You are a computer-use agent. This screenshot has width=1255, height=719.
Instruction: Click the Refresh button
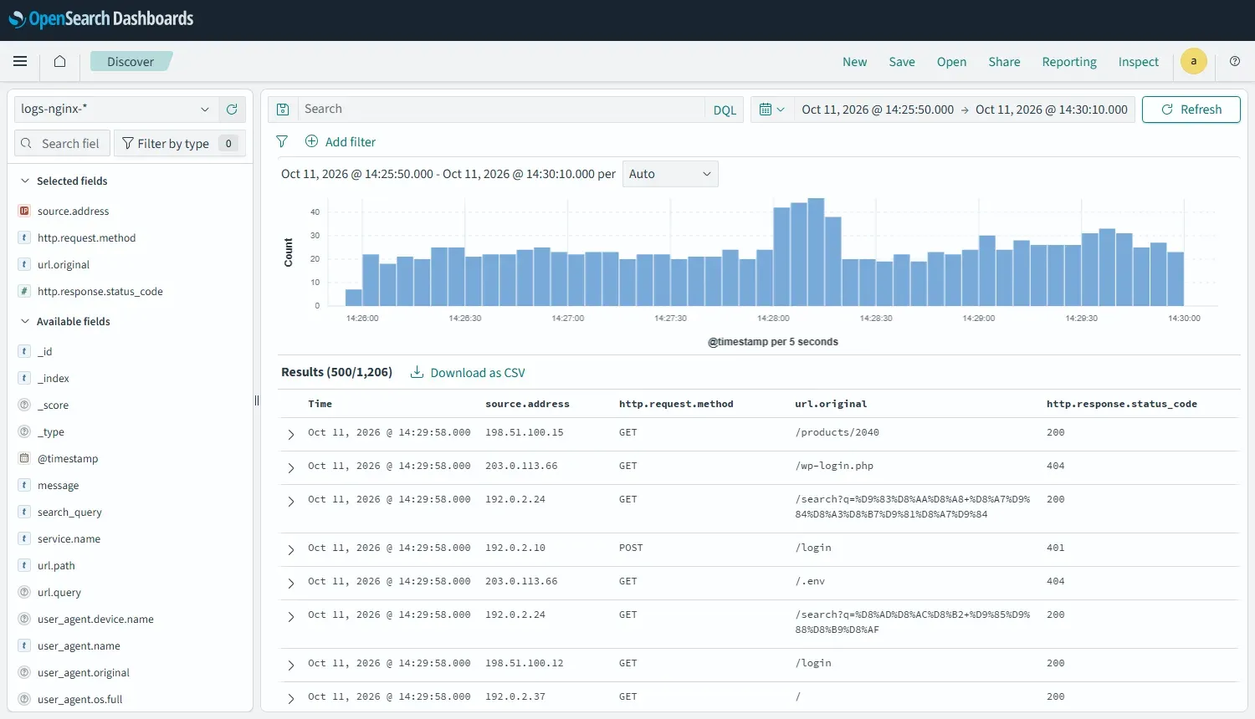tap(1191, 110)
